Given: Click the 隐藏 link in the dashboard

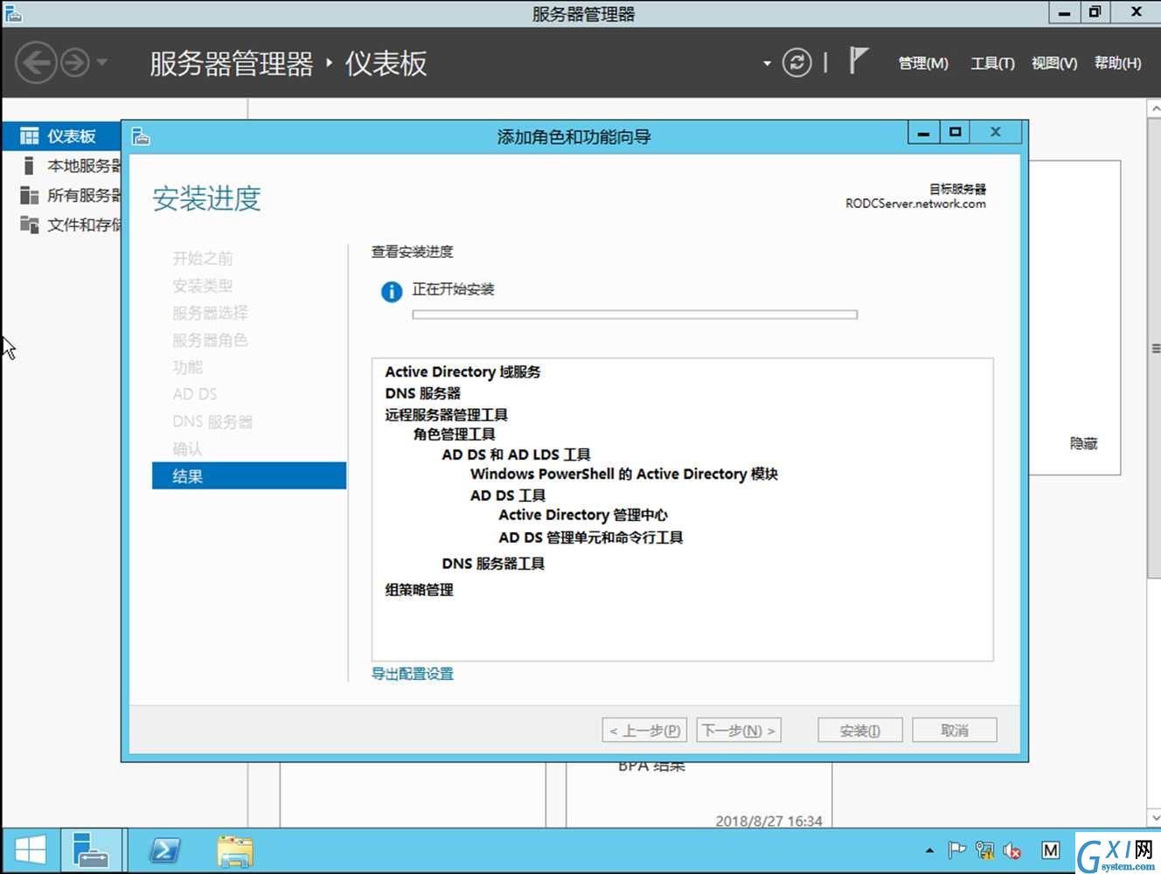Looking at the screenshot, I should coord(1084,444).
